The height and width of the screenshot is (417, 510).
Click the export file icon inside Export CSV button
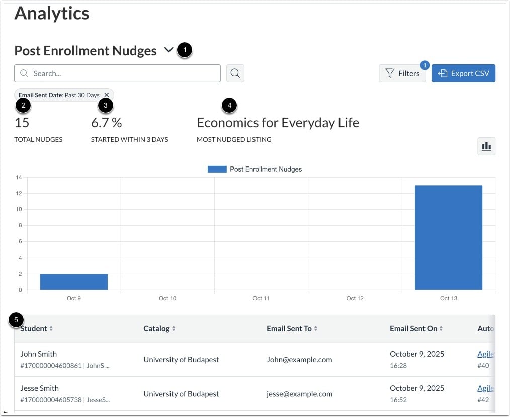click(443, 73)
